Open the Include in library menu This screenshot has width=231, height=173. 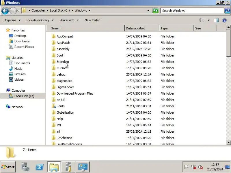click(40, 20)
